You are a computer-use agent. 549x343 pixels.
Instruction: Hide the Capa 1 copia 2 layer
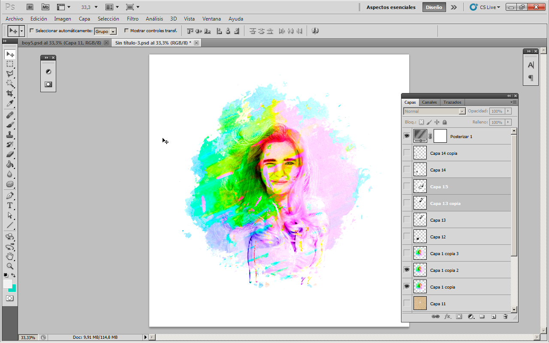click(x=407, y=270)
